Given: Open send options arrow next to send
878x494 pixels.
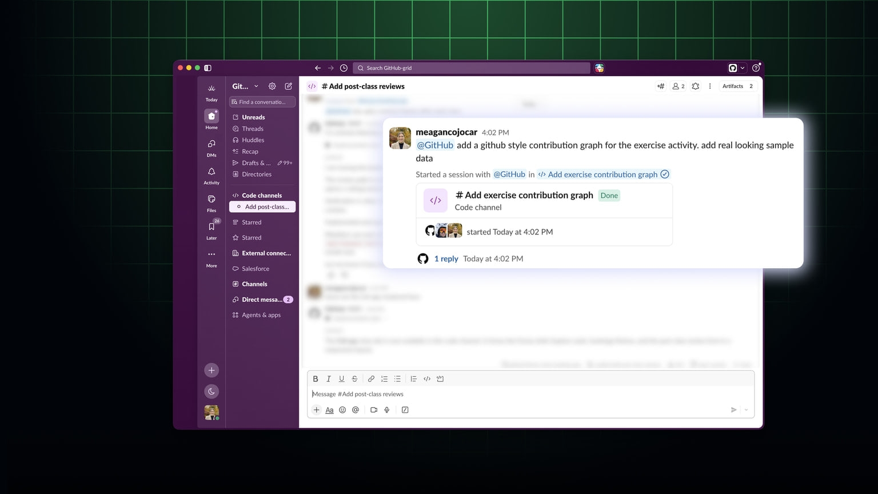Looking at the screenshot, I should click(x=746, y=410).
